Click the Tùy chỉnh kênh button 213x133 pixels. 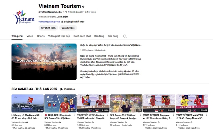pos(48,28)
